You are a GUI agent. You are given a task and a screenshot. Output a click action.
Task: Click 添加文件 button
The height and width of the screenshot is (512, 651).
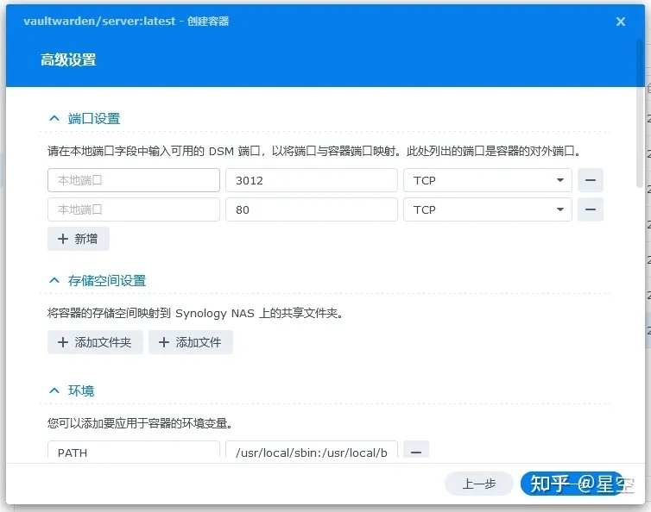click(191, 342)
